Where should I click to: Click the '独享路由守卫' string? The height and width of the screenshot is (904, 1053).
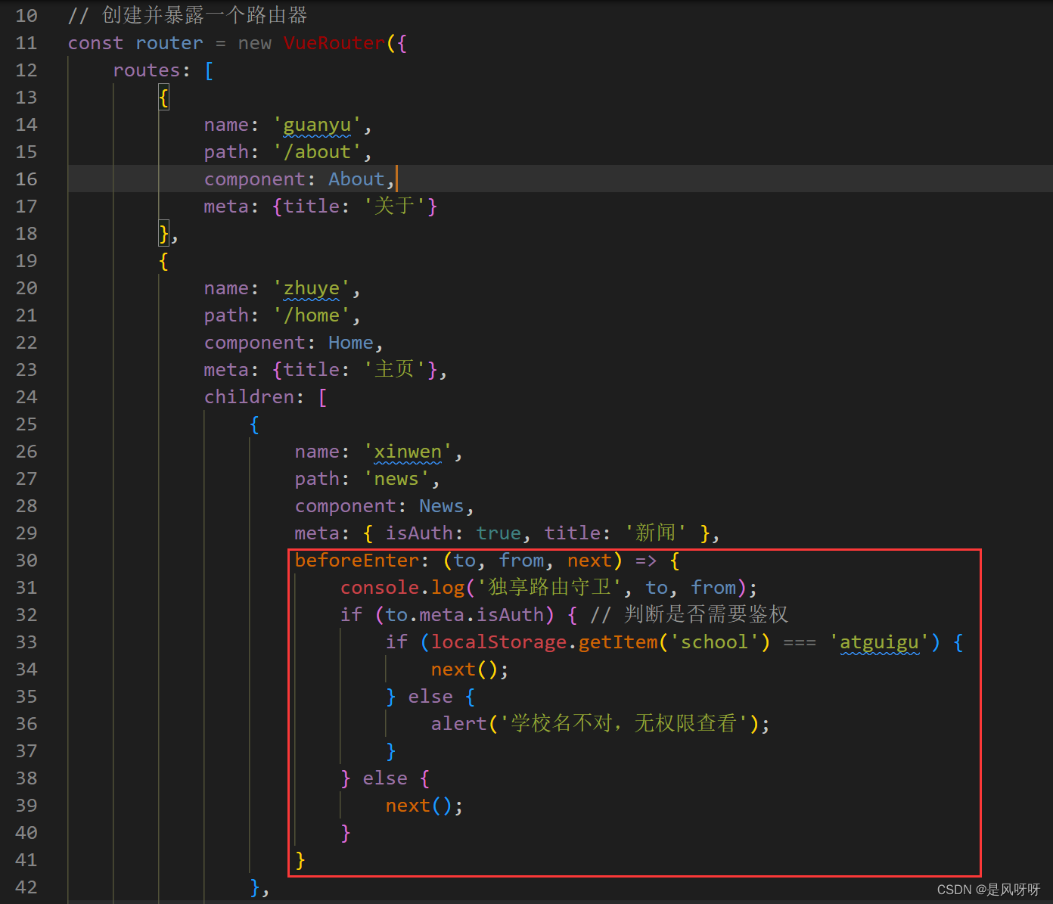550,588
